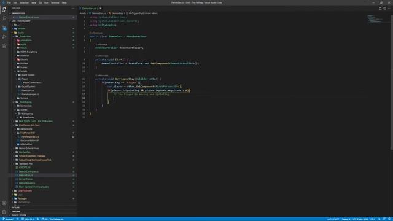Click the cursor line and column indicator in status bar
The image size is (393, 221).
(x=333, y=219)
